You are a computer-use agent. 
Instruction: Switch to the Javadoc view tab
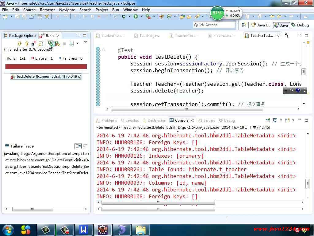click(x=130, y=120)
